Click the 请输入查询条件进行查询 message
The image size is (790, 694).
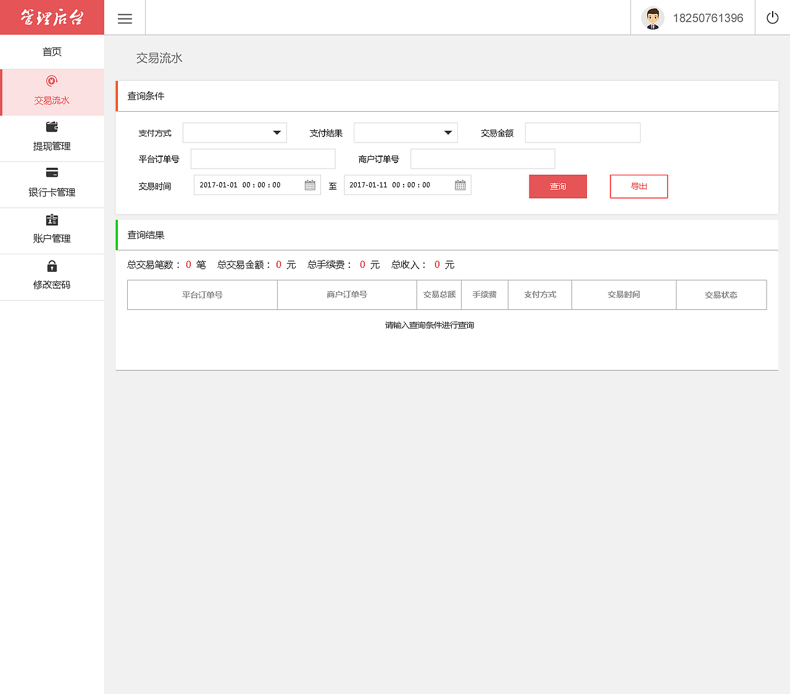[430, 325]
